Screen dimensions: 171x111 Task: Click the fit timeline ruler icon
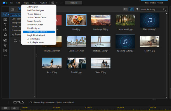[15, 108]
